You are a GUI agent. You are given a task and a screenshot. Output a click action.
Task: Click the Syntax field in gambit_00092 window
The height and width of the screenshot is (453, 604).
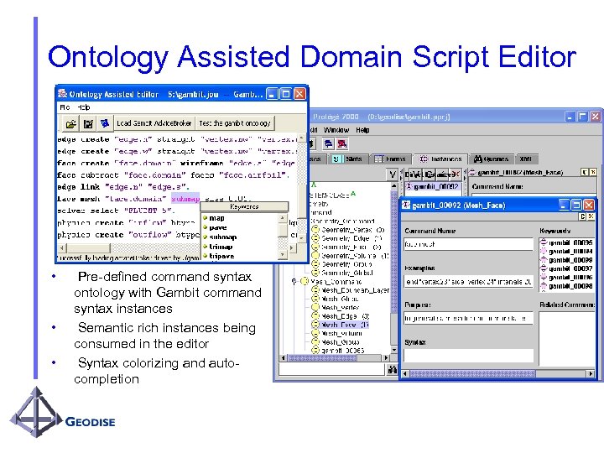pyautogui.click(x=468, y=356)
